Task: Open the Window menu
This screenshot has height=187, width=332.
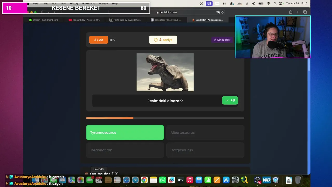Action: pos(103,4)
